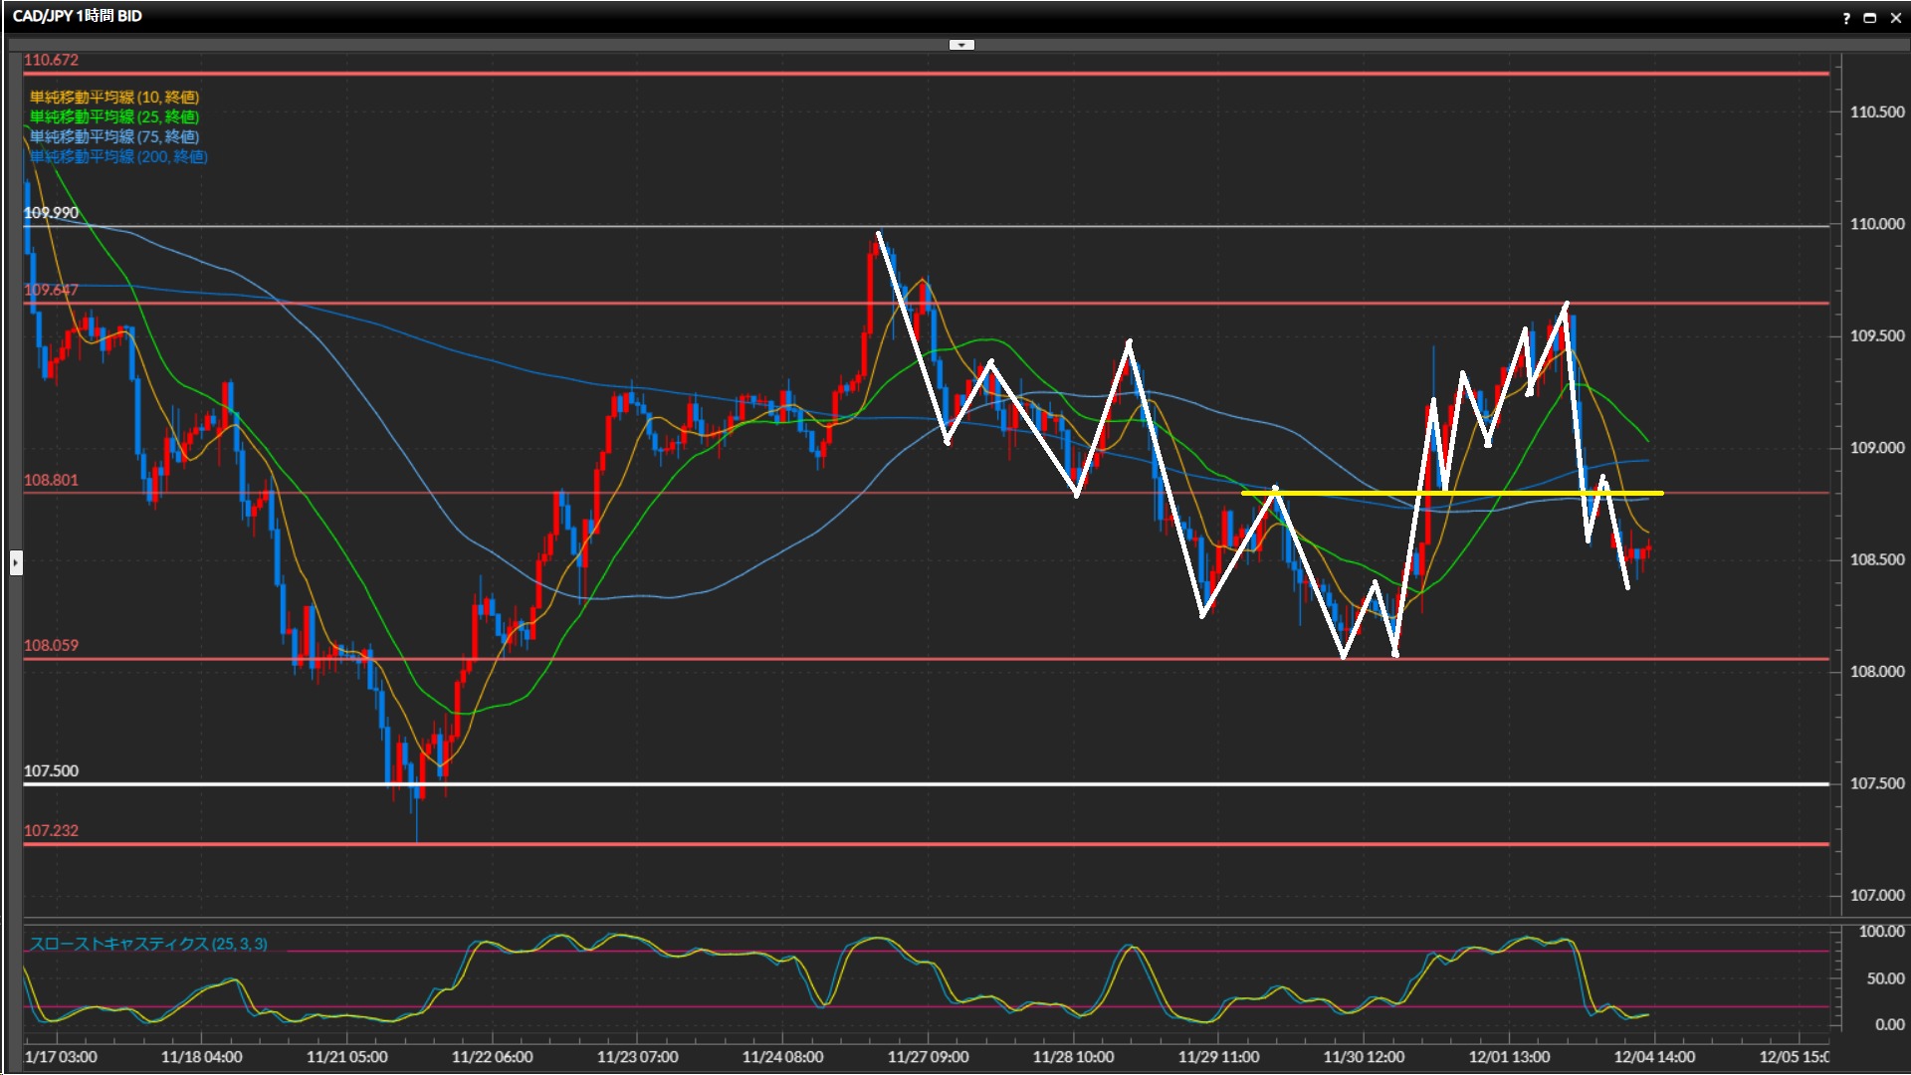This screenshot has width=1911, height=1075.
Task: Click the CAD/JPY 1時間 BID title
Action: click(x=78, y=16)
